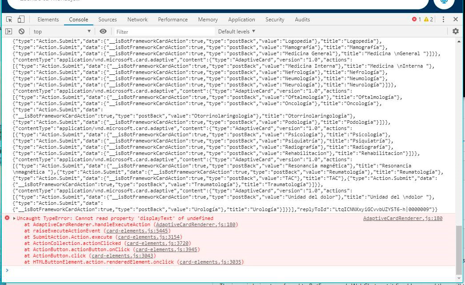Open the Customize and control DevTools menu
This screenshot has width=465, height=285.
443,19
